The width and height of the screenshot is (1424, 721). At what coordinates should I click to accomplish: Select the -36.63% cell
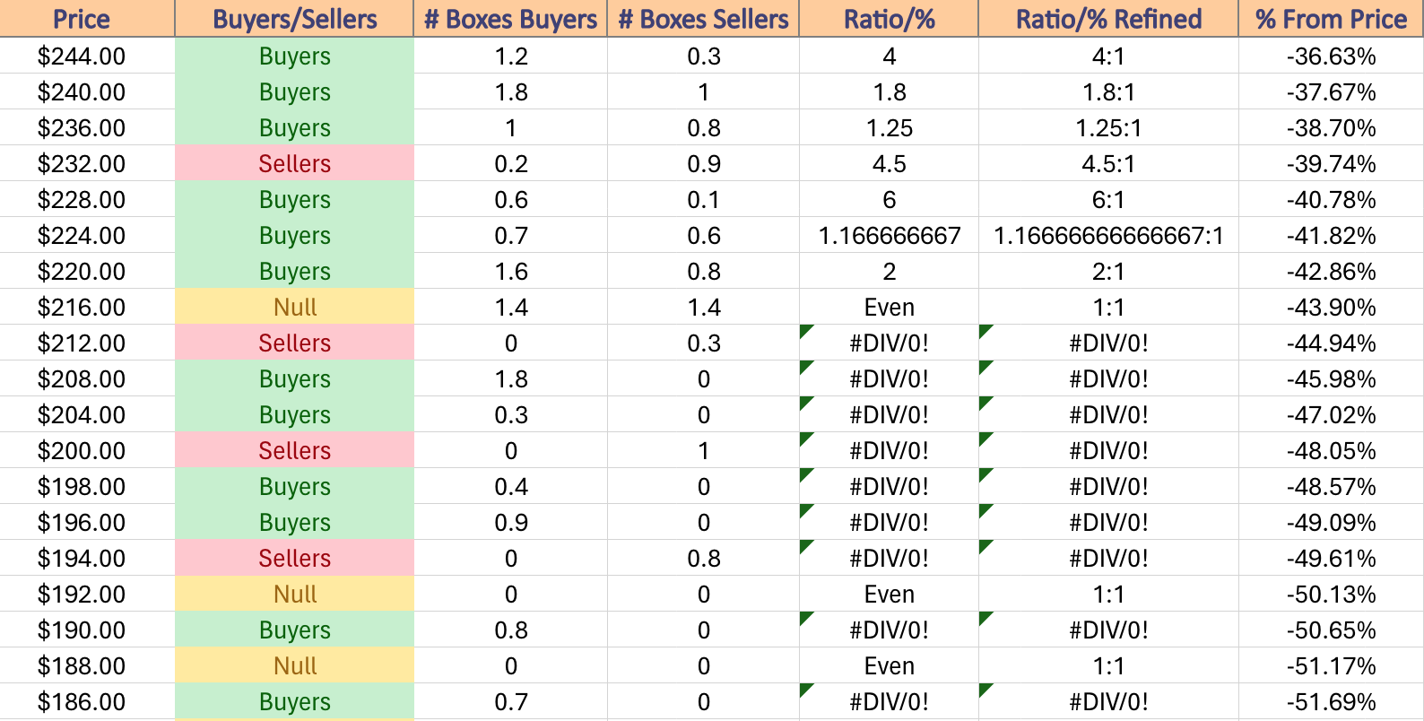[x=1332, y=56]
